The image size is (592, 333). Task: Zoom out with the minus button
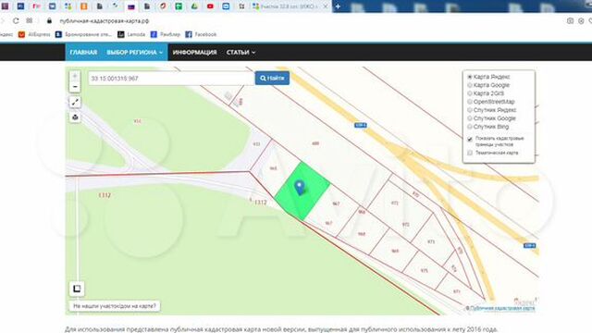(x=75, y=87)
